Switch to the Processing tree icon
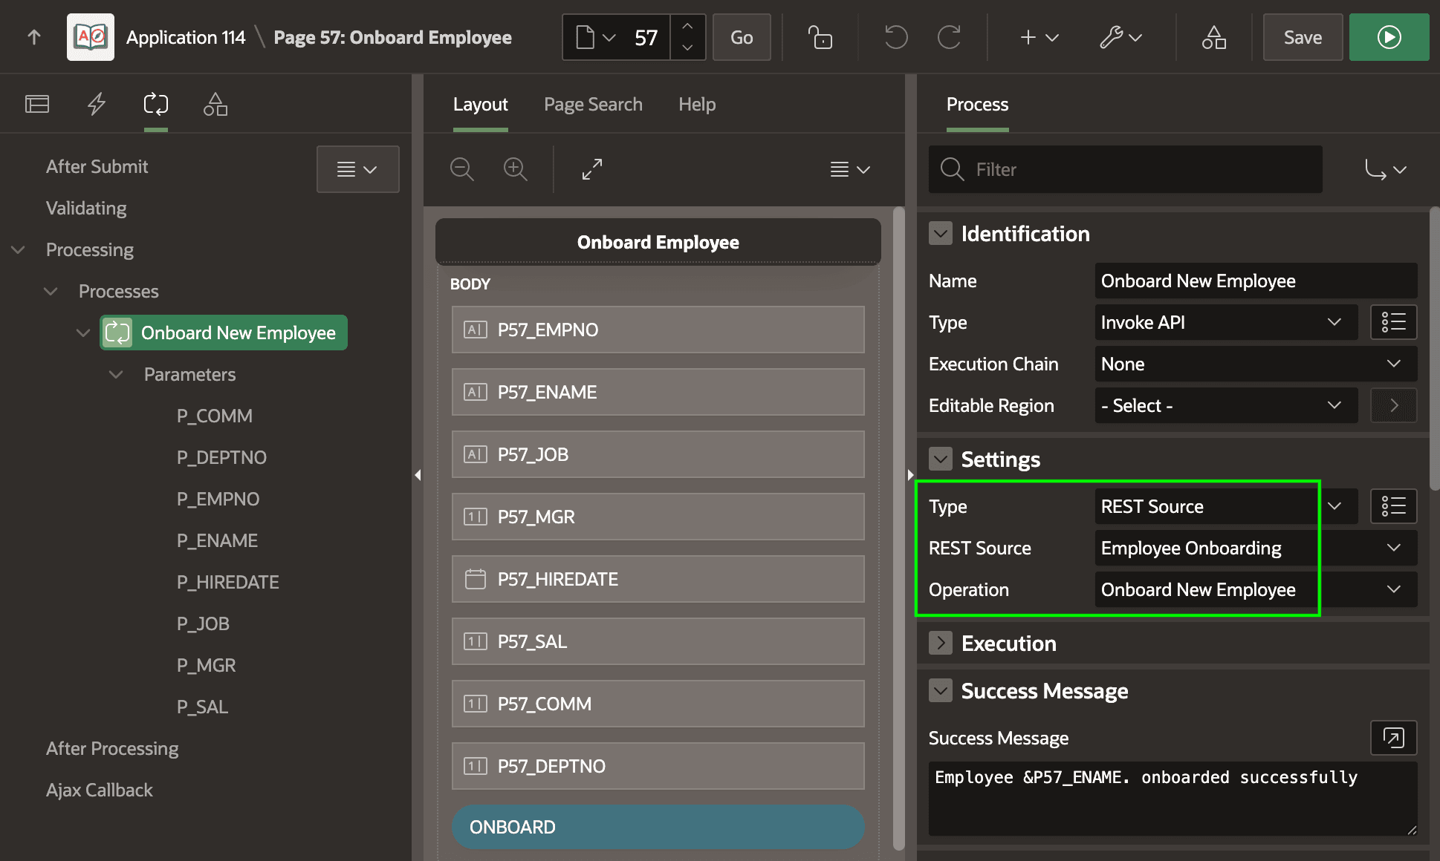The image size is (1440, 861). (x=156, y=104)
